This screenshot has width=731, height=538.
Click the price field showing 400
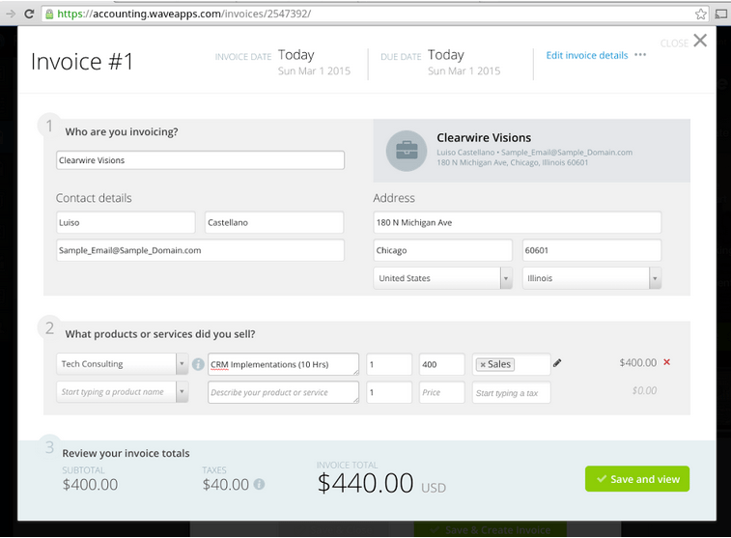point(442,364)
